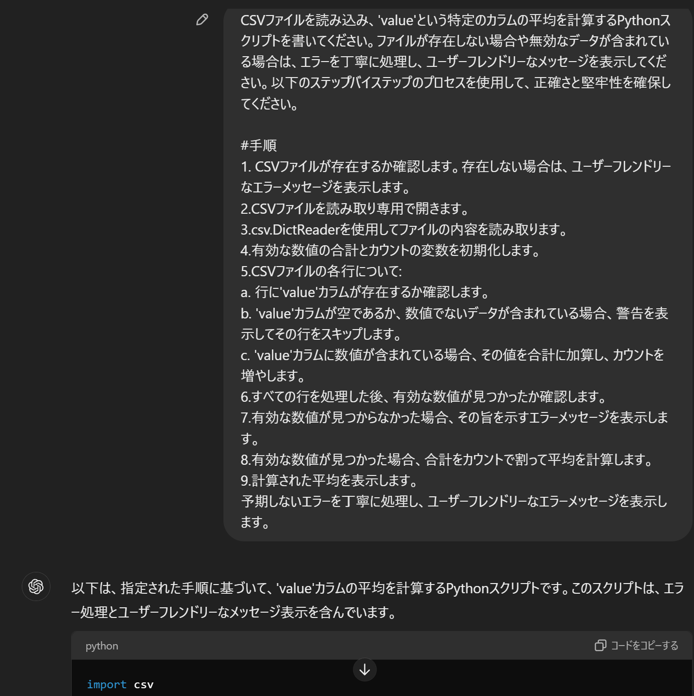Click the 'csv' module name in code
Viewport: 694px width, 696px height.
[x=144, y=685]
